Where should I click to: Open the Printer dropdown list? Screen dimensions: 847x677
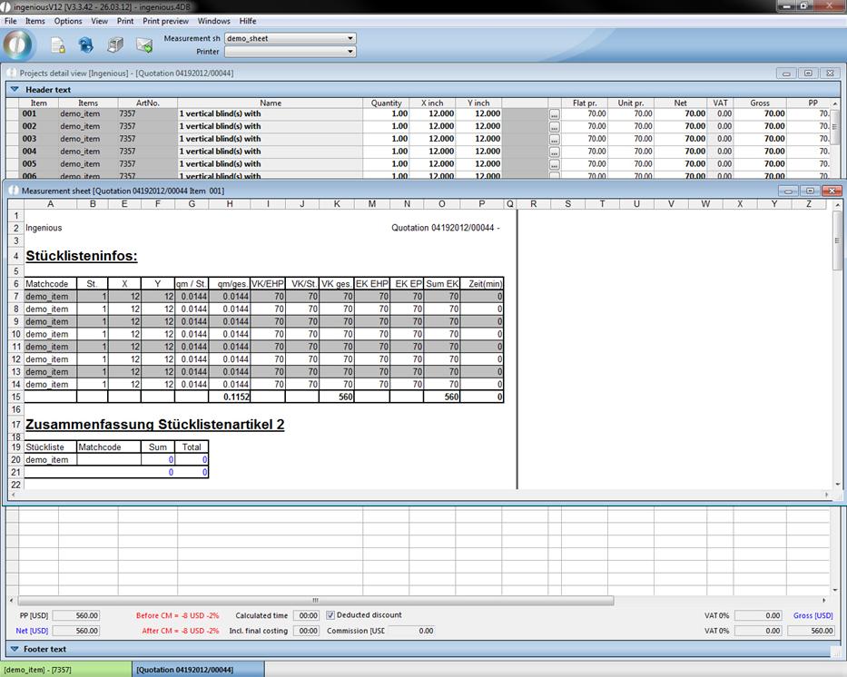pyautogui.click(x=350, y=52)
